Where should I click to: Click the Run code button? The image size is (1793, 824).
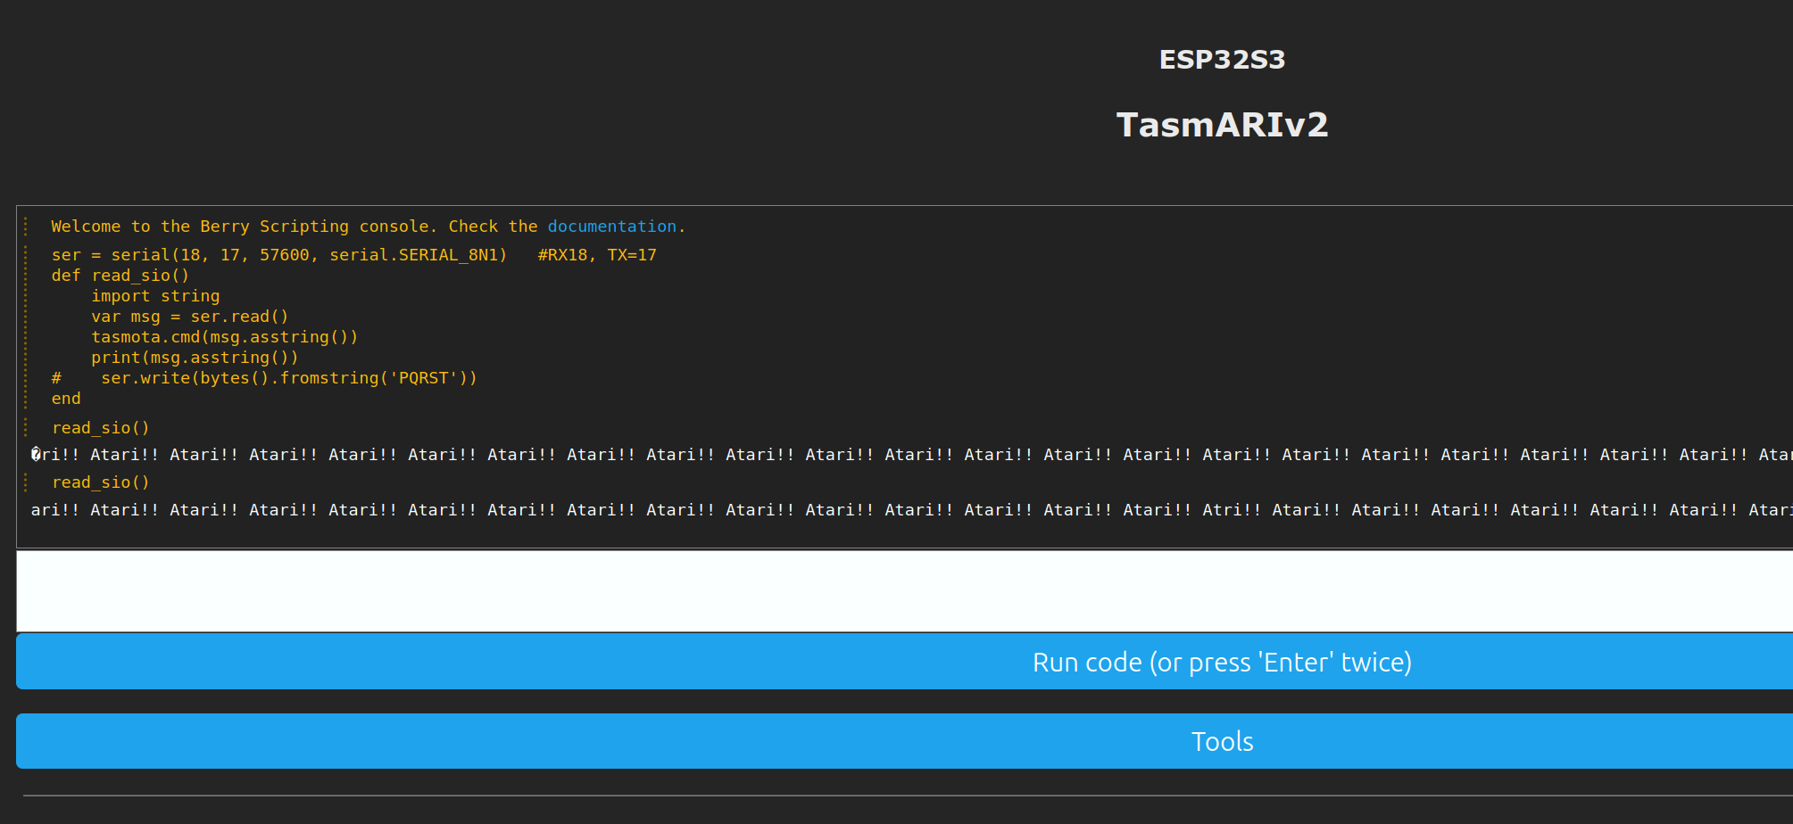click(x=1221, y=661)
